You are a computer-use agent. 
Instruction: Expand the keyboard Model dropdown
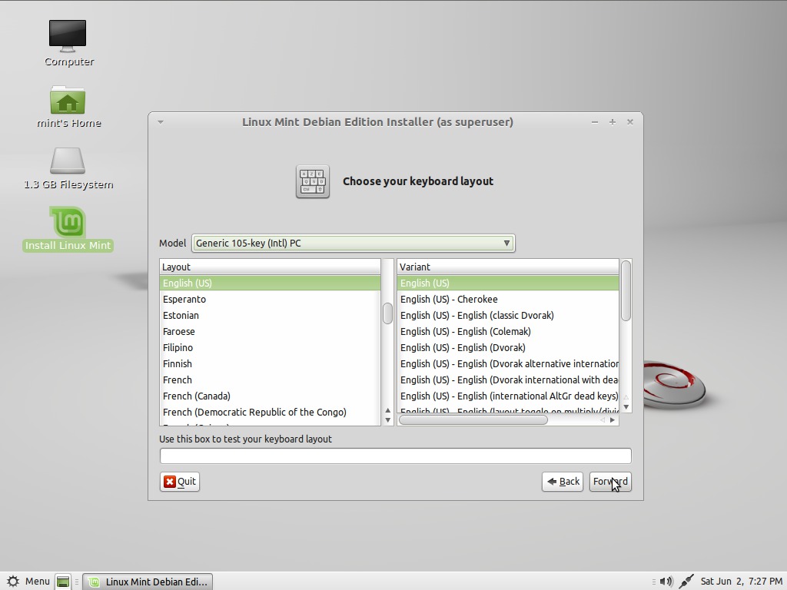click(x=354, y=244)
